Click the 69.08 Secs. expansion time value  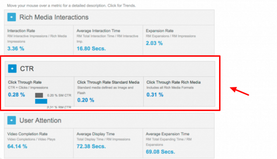point(161,151)
